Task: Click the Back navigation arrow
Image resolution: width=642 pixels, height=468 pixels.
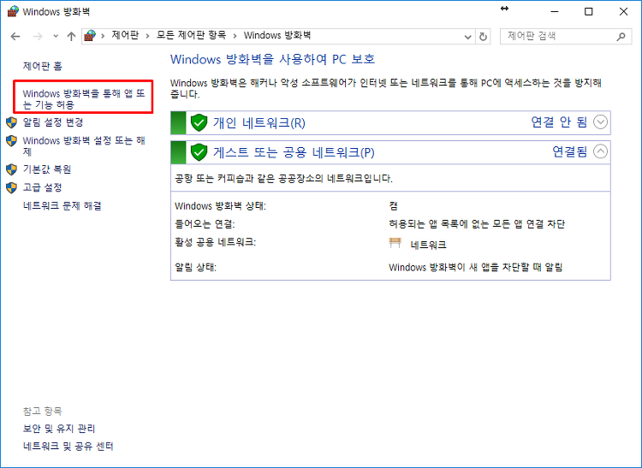Action: click(15, 37)
